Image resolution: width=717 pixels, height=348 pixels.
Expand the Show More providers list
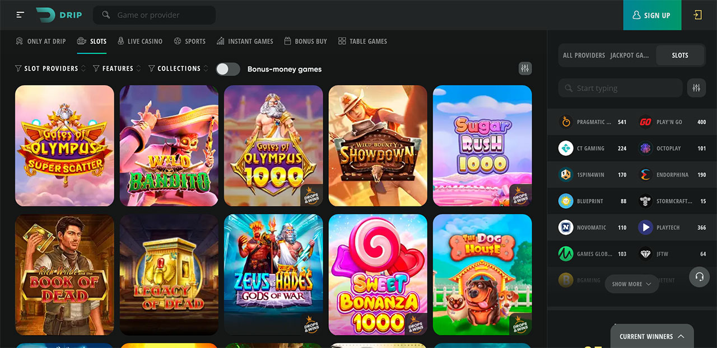pos(631,284)
